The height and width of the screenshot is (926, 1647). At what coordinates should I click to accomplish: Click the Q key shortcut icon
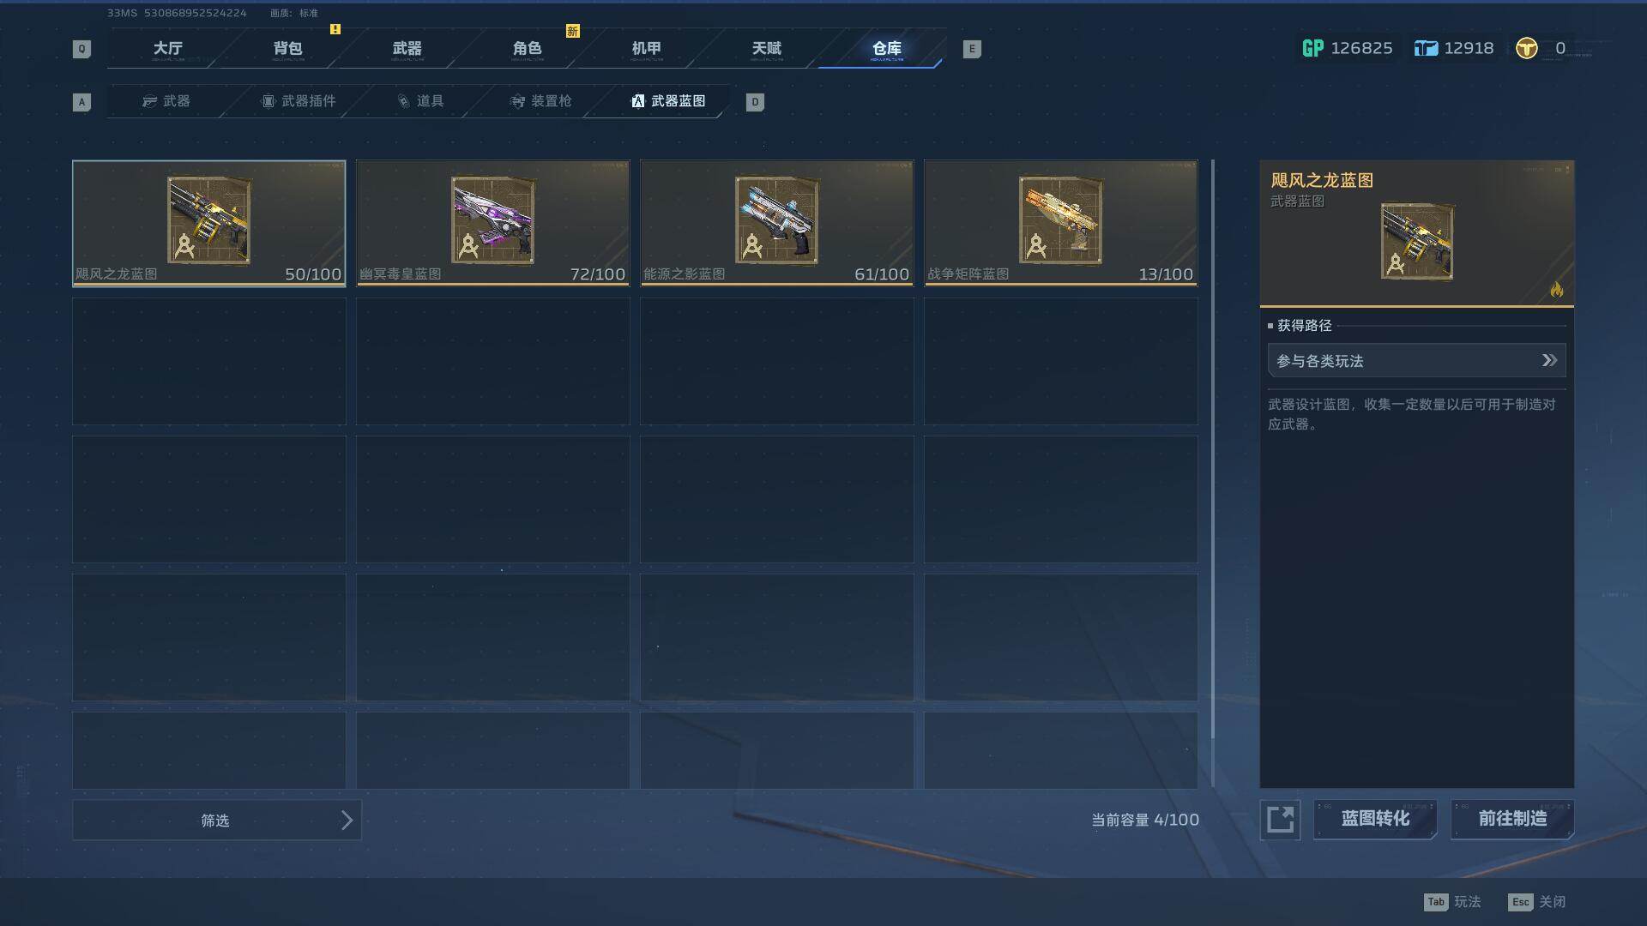click(x=81, y=49)
